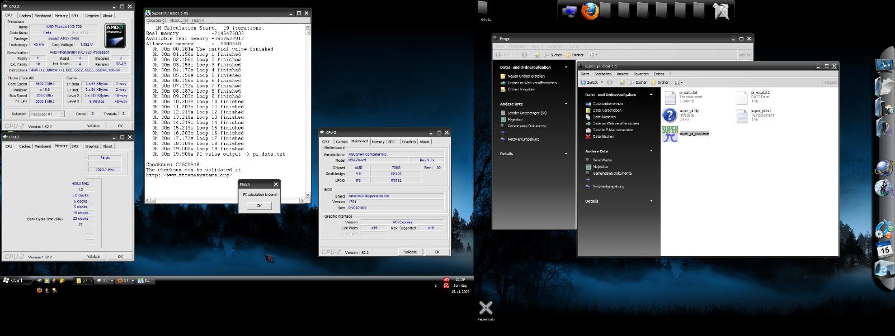Screen dimensions: 895x336
Task: Open Favoriten menu in super_pi_mod window
Action: [641, 74]
